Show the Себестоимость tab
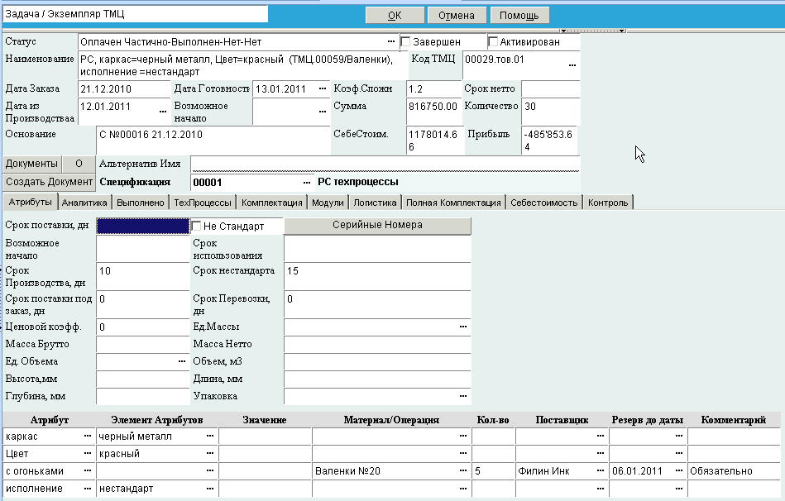The width and height of the screenshot is (785, 501). pyautogui.click(x=543, y=203)
